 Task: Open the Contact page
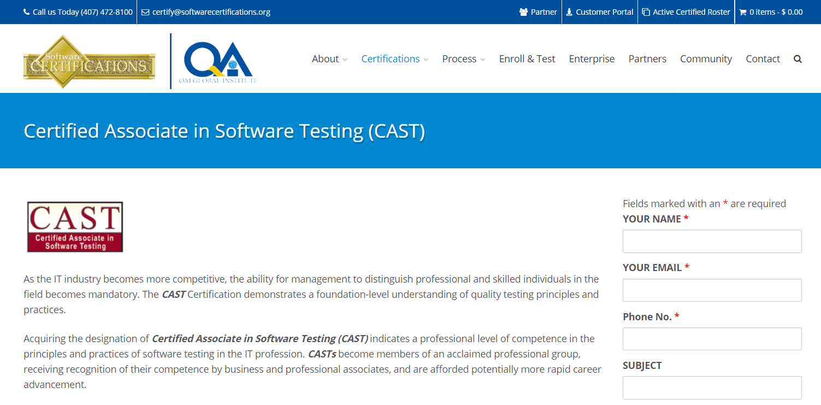tap(763, 58)
